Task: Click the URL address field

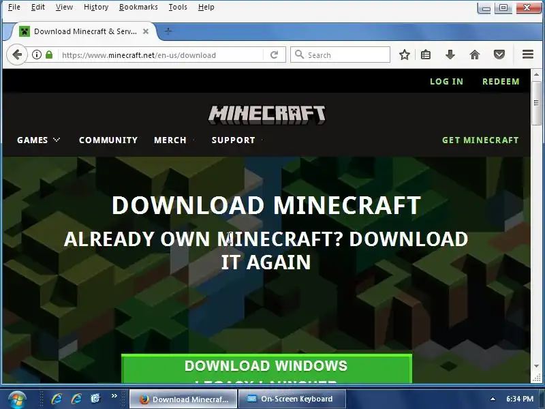Action: [160, 55]
